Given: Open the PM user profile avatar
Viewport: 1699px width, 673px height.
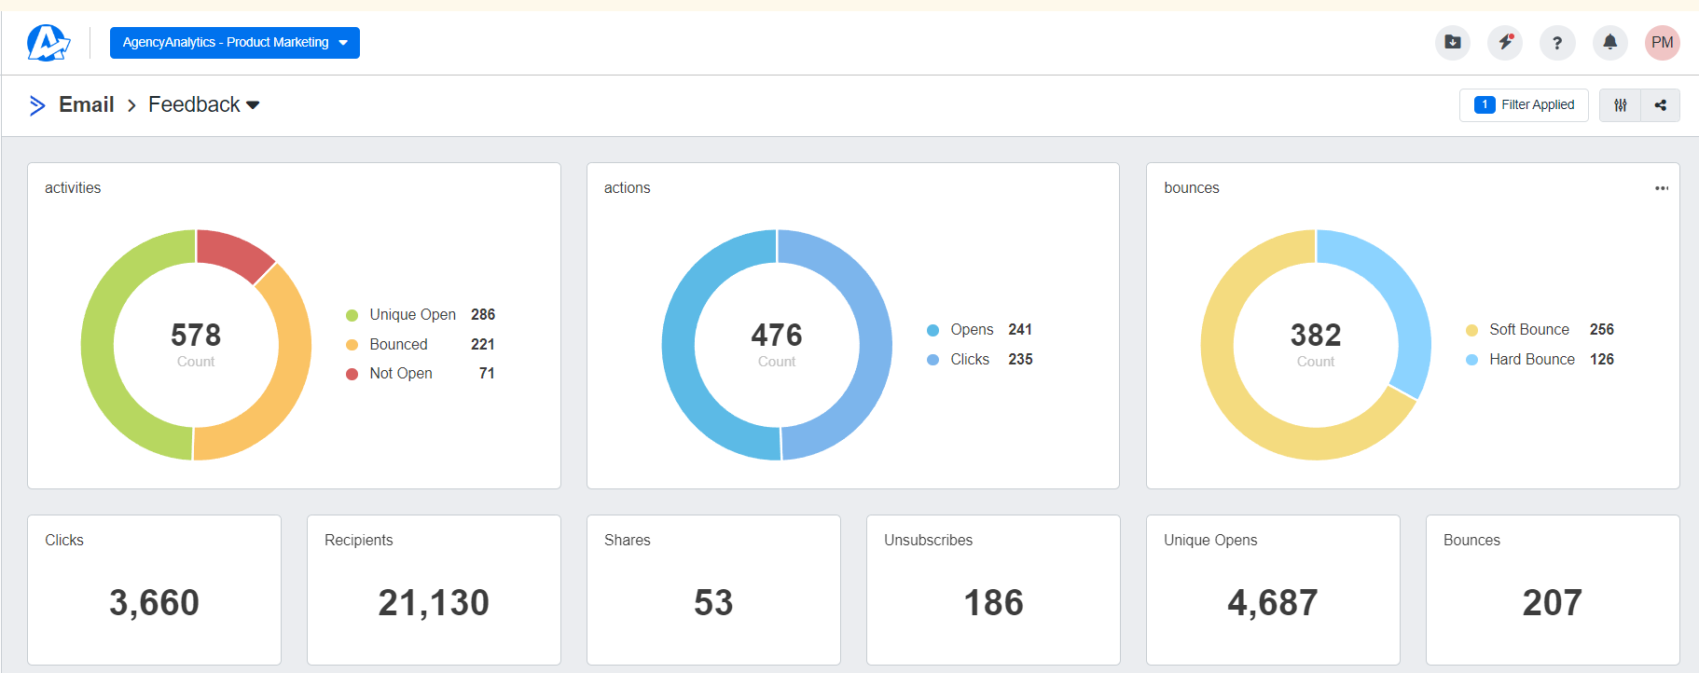Looking at the screenshot, I should click(x=1662, y=43).
